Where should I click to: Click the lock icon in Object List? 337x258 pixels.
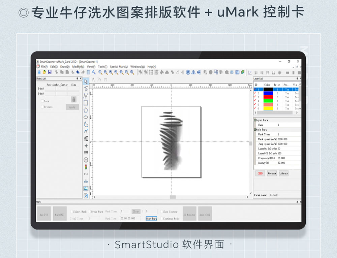pos(73,99)
